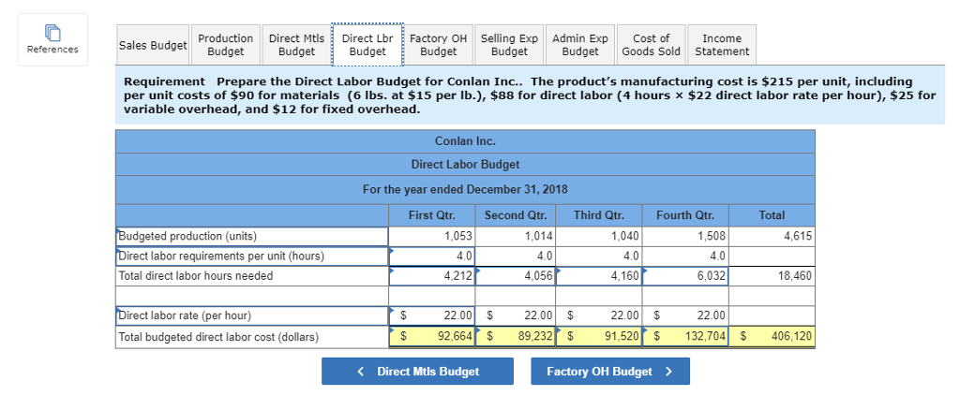Edit Second Qtr production value 1,014
960x410 pixels.
point(516,237)
